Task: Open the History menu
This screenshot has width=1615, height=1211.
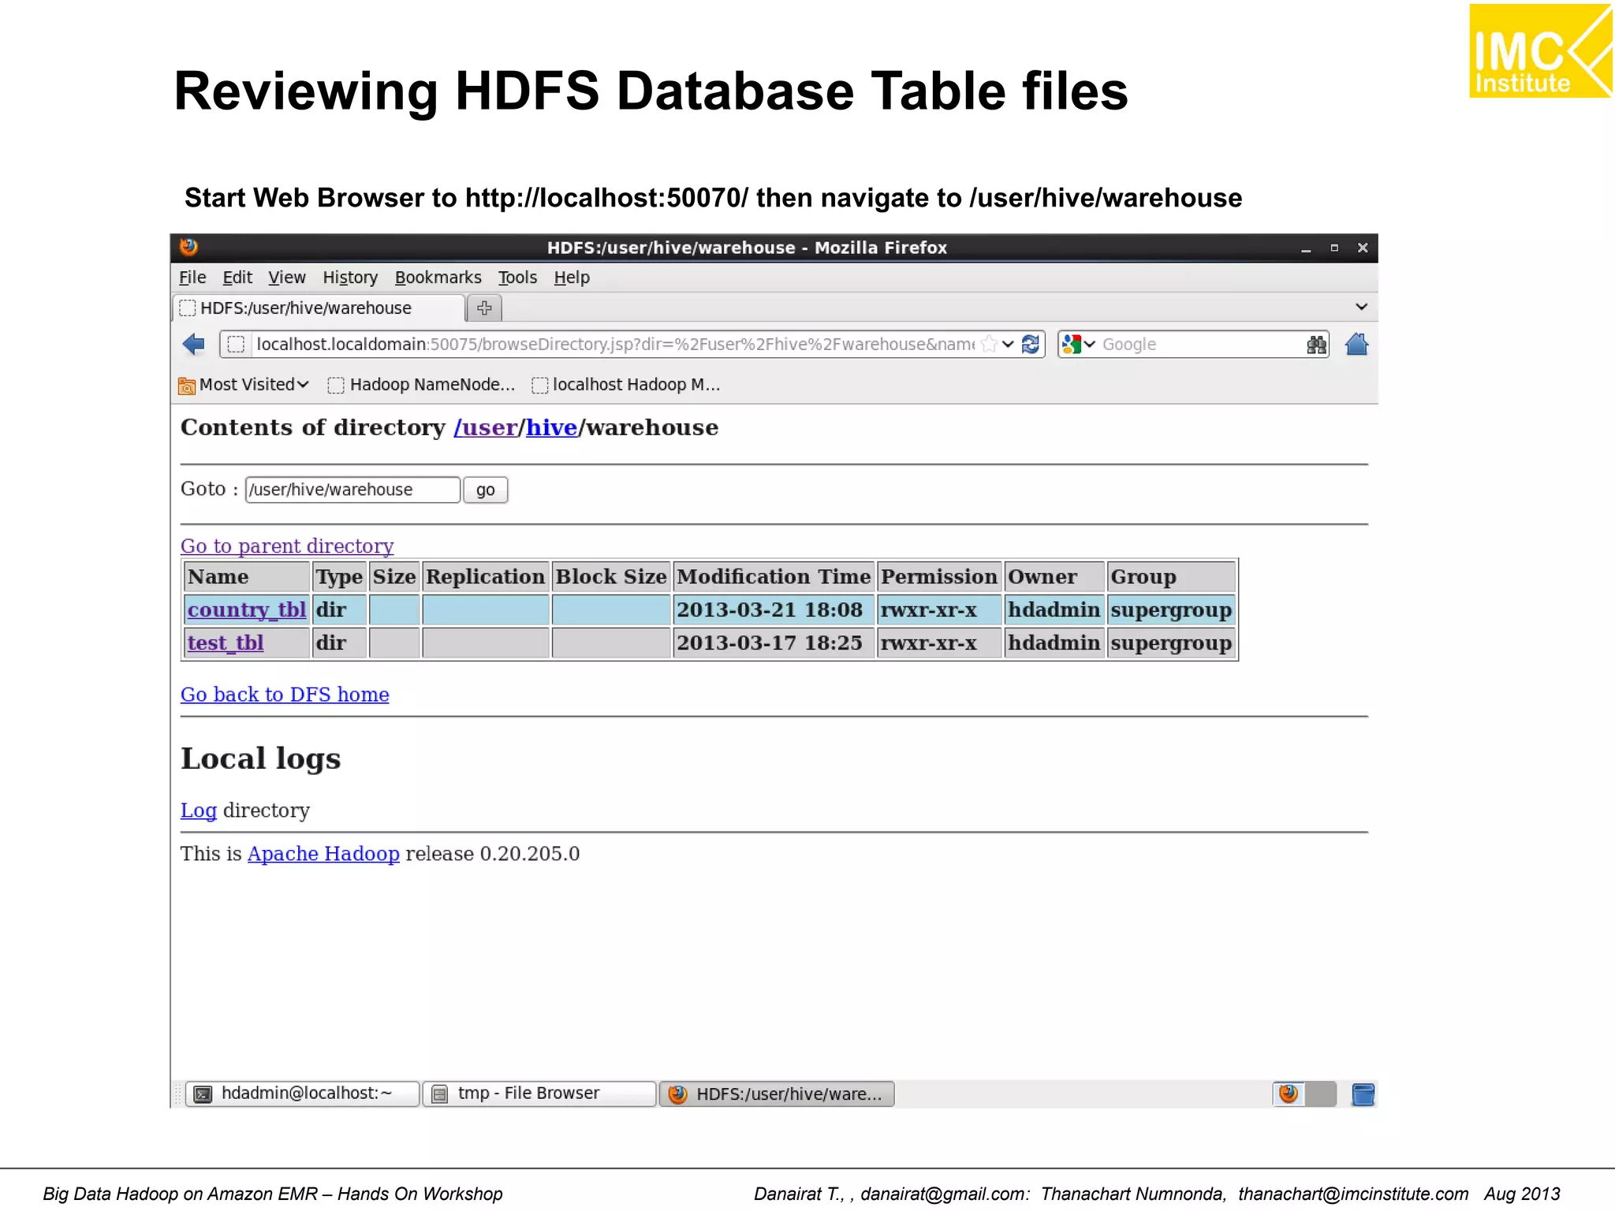Action: tap(350, 278)
